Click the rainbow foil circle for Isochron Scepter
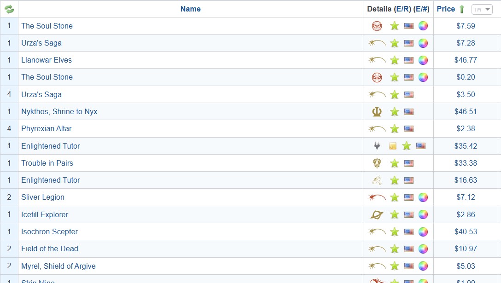This screenshot has width=501, height=283. click(423, 231)
